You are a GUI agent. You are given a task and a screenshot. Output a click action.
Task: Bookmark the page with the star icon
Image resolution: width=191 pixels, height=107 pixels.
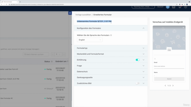[x=177, y=4]
